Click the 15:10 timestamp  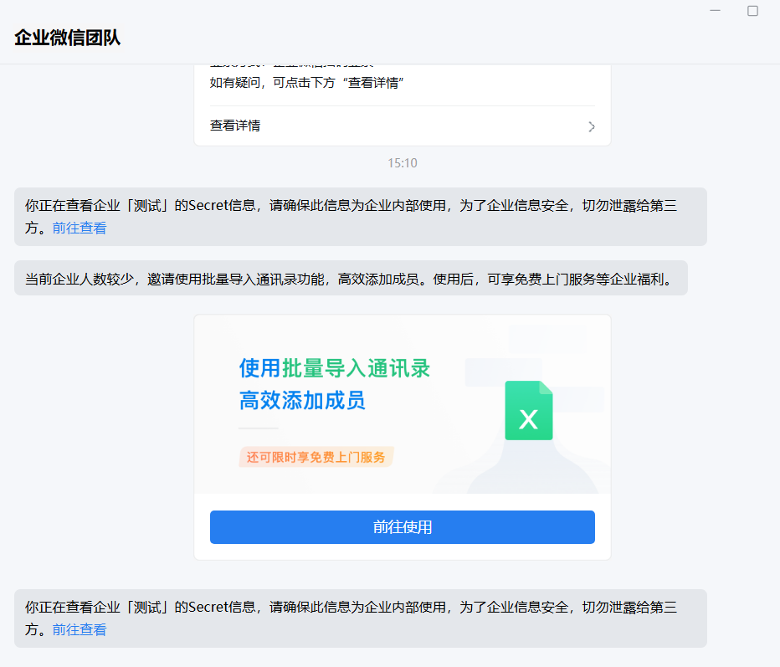[x=402, y=162]
